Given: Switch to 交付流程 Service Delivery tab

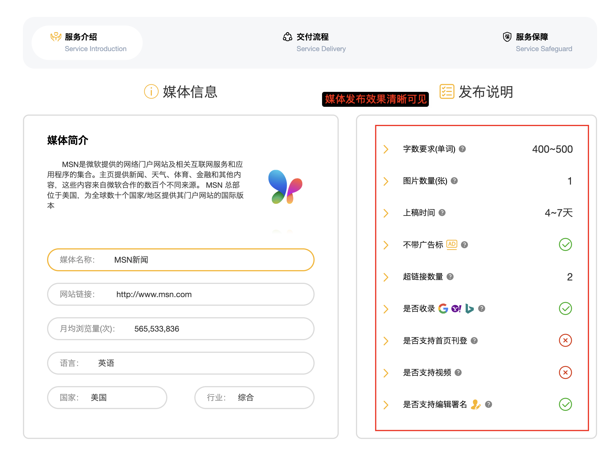Looking at the screenshot, I should (x=314, y=42).
